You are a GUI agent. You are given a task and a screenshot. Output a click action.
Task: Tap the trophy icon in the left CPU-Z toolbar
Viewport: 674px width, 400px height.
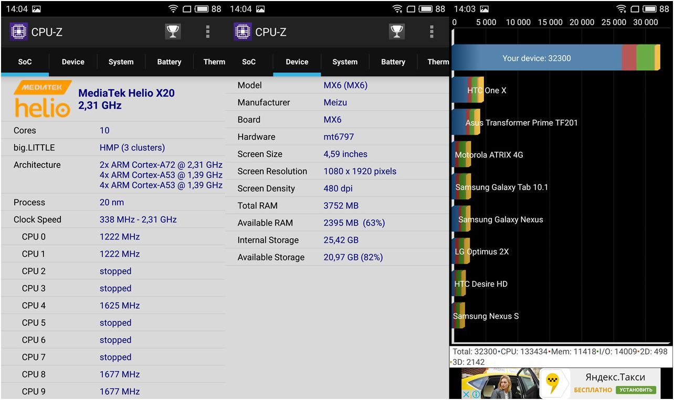pos(173,32)
